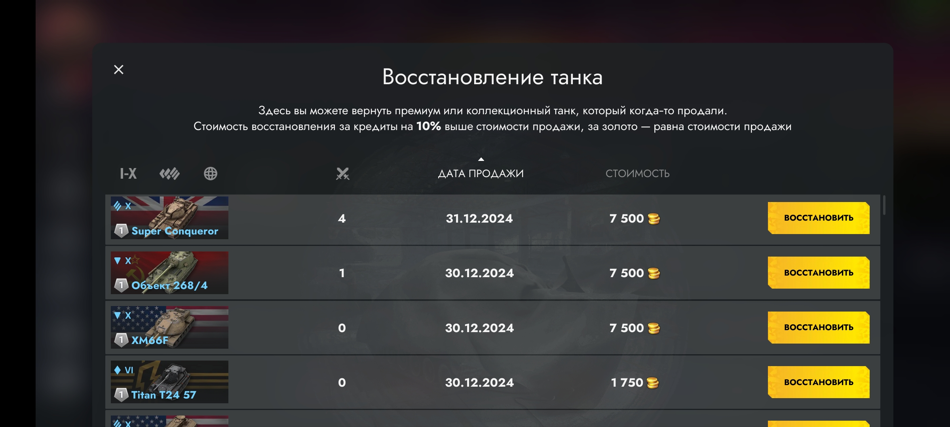Select the Объект 268/4 tank thumbnail
The image size is (950, 427).
[x=169, y=273]
